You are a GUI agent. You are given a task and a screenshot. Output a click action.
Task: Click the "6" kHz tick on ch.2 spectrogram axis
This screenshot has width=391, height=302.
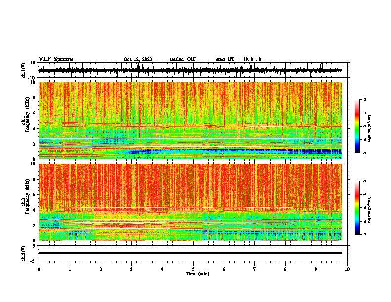pos(35,195)
